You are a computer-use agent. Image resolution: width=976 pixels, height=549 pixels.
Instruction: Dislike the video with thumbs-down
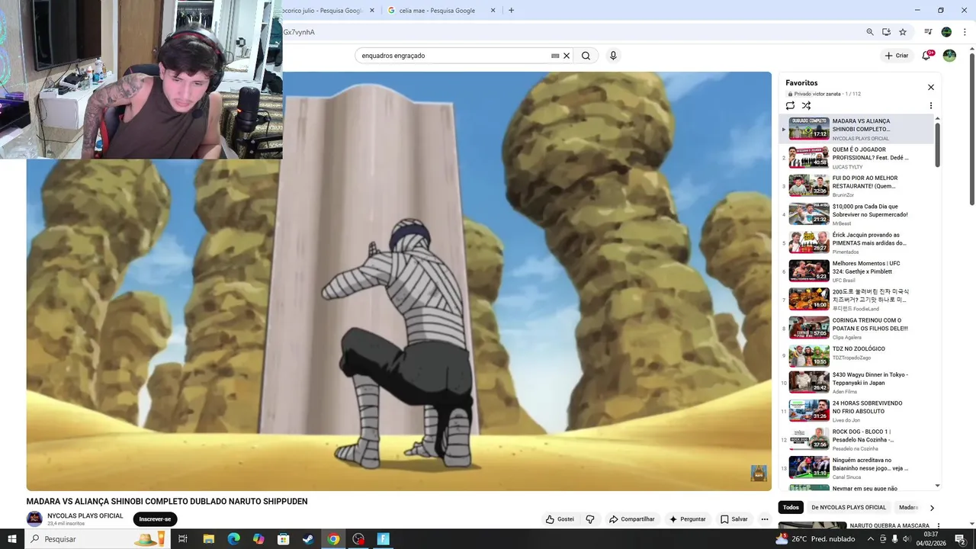click(x=590, y=519)
